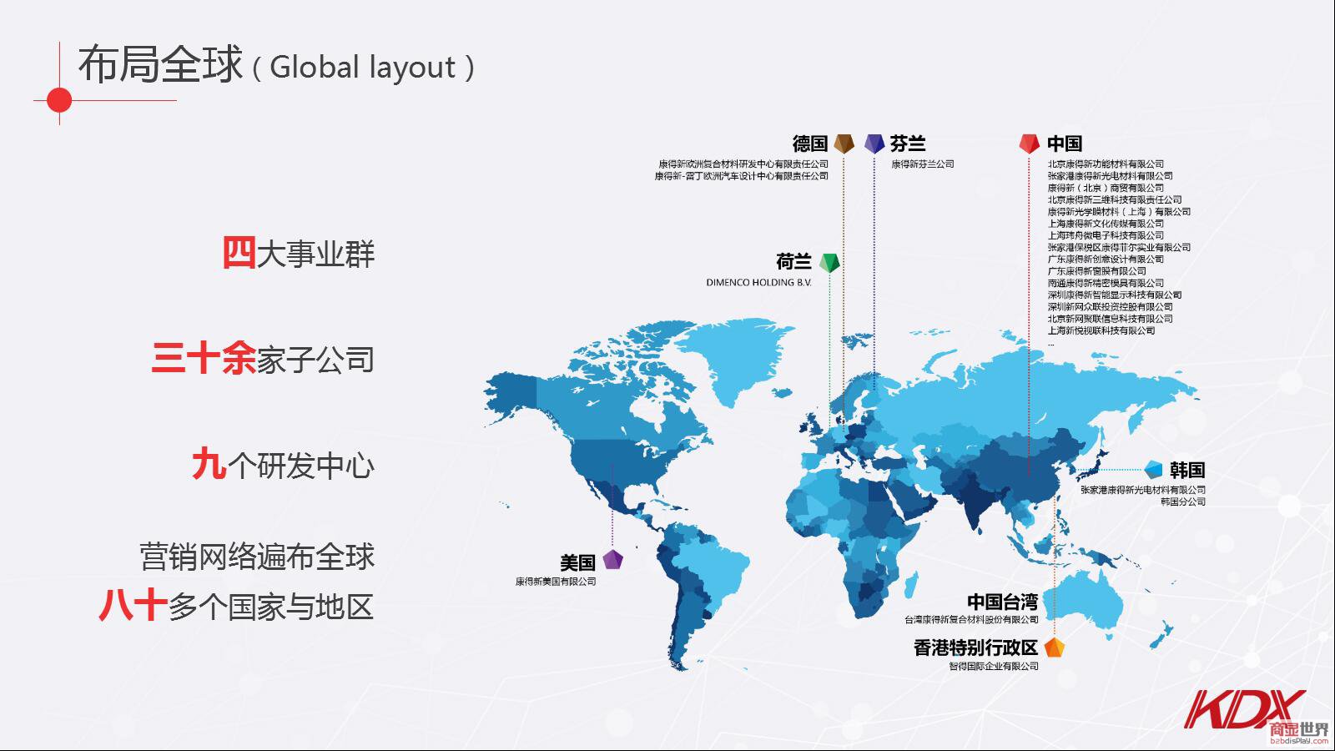Click the 营销网络遍布全球 line

pos(258,557)
